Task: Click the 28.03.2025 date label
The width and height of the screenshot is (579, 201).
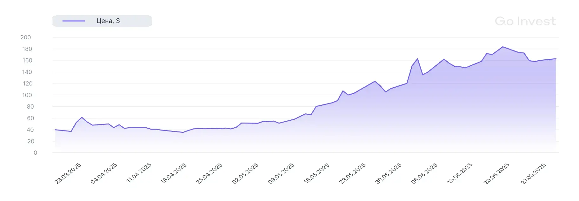Action: pos(68,173)
